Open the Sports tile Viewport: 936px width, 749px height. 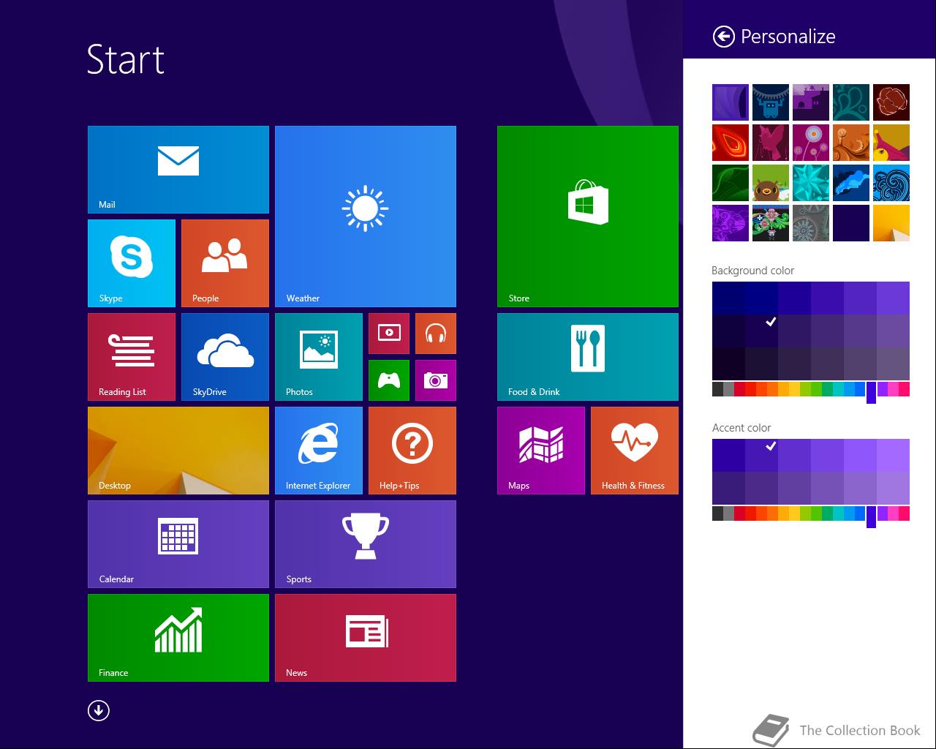pos(366,544)
